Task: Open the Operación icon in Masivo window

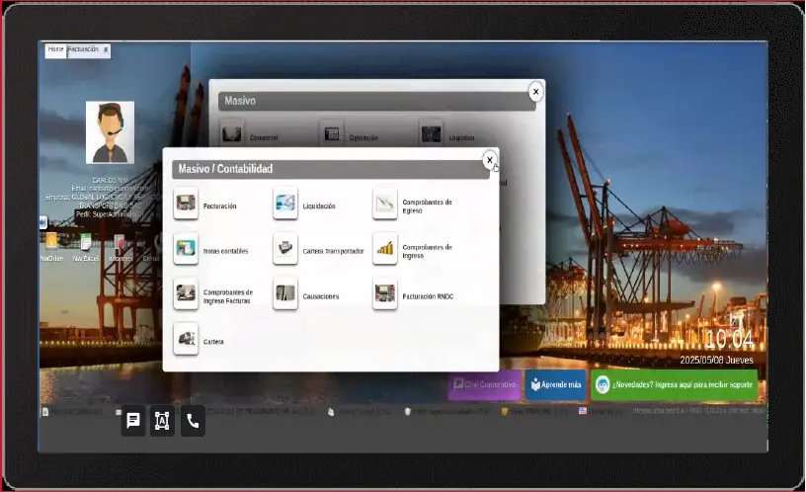Action: click(x=332, y=133)
